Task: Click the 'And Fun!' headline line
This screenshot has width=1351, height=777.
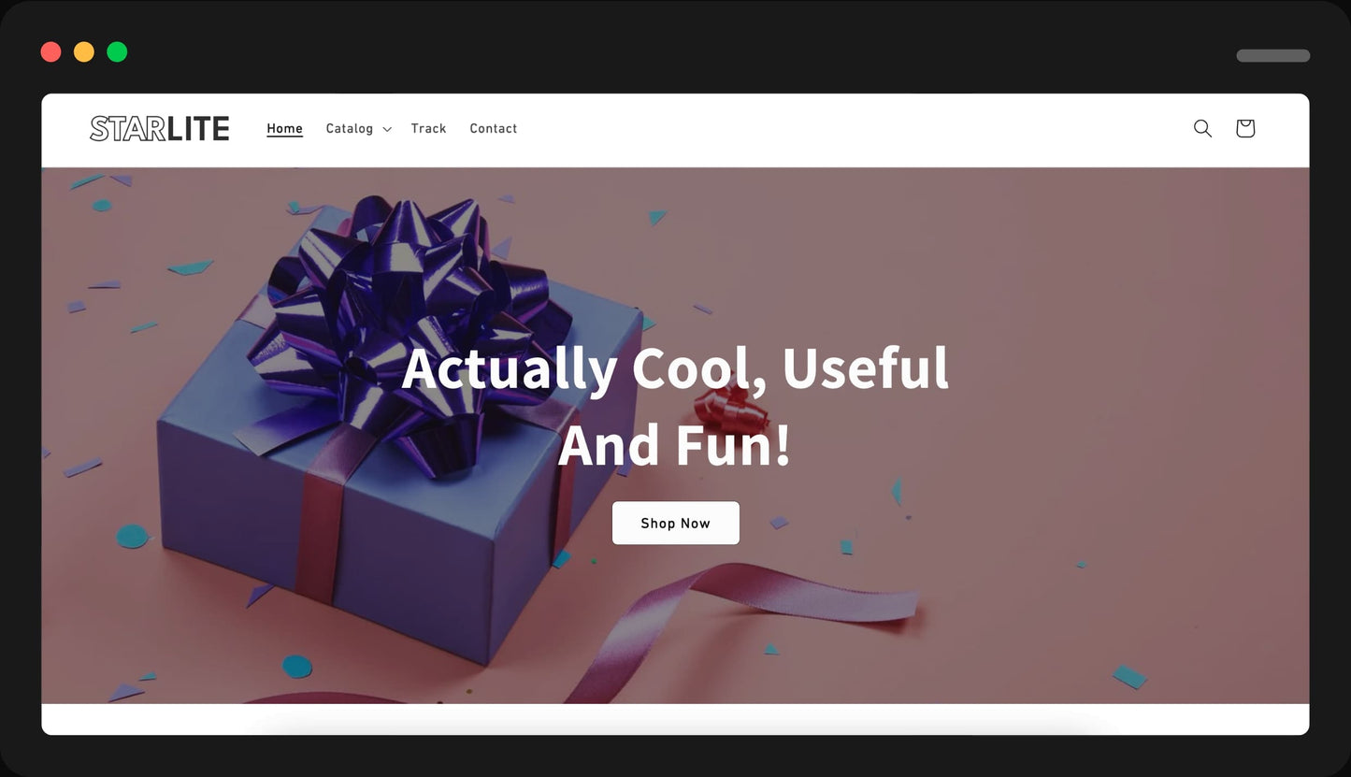Action: click(675, 444)
